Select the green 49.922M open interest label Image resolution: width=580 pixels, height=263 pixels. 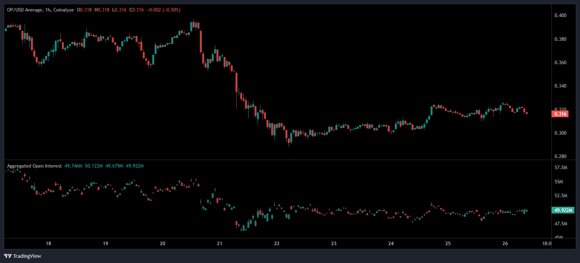pyautogui.click(x=563, y=210)
